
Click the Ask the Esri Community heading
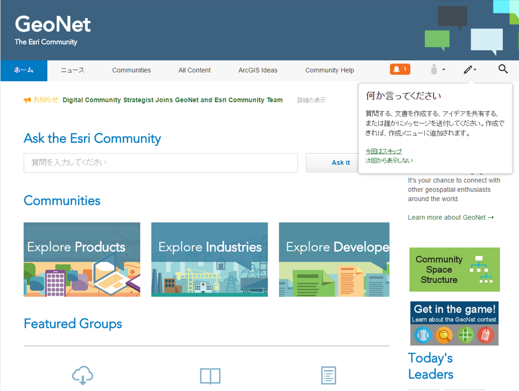pyautogui.click(x=92, y=138)
